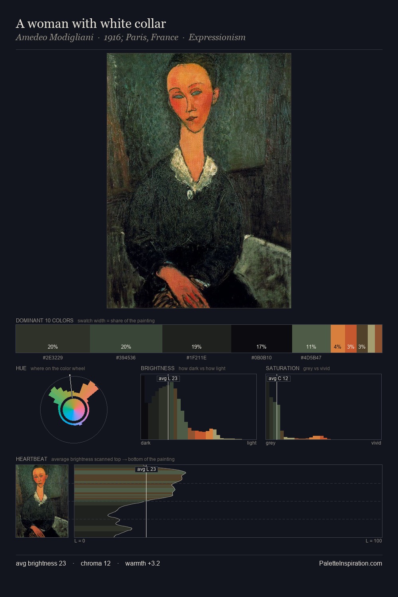Image resolution: width=398 pixels, height=597 pixels.
Task: Click the 'L = 100' axis label
Action: (374, 541)
